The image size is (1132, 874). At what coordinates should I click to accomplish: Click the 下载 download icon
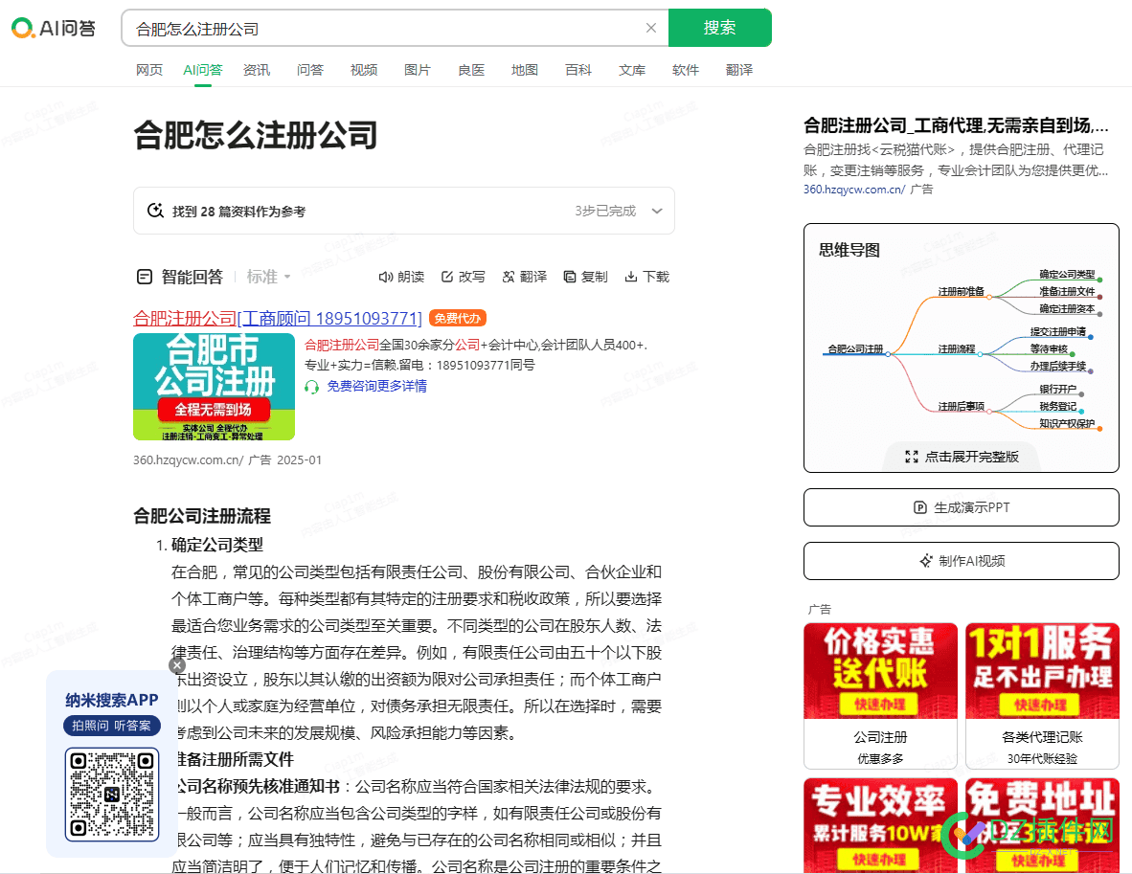(631, 277)
